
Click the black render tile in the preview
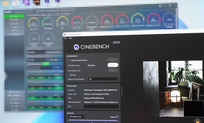click(194, 109)
